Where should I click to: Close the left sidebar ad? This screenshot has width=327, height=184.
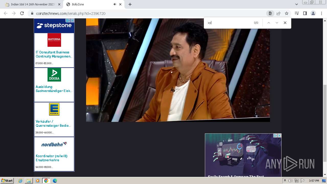pyautogui.click(x=72, y=20)
